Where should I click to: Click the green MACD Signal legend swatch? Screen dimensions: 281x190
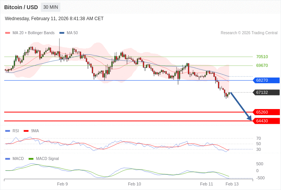[31, 159]
